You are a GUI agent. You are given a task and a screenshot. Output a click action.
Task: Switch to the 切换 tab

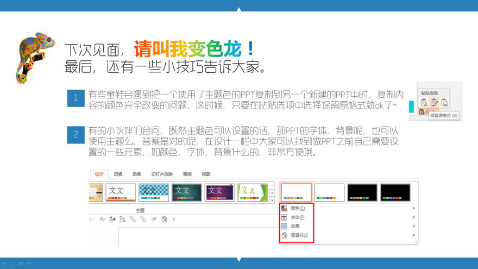118,174
